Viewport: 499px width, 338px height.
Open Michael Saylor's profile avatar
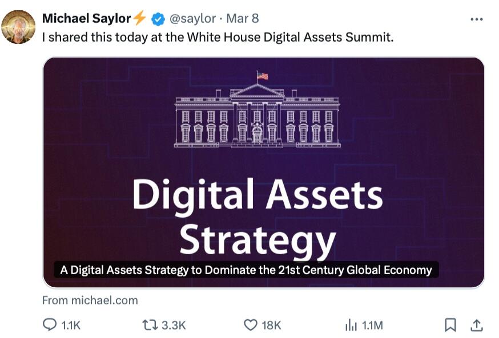(x=19, y=26)
